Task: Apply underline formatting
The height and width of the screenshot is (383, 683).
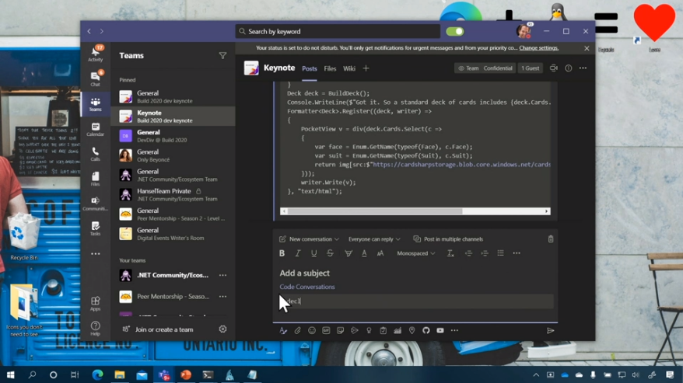Action: coord(313,253)
